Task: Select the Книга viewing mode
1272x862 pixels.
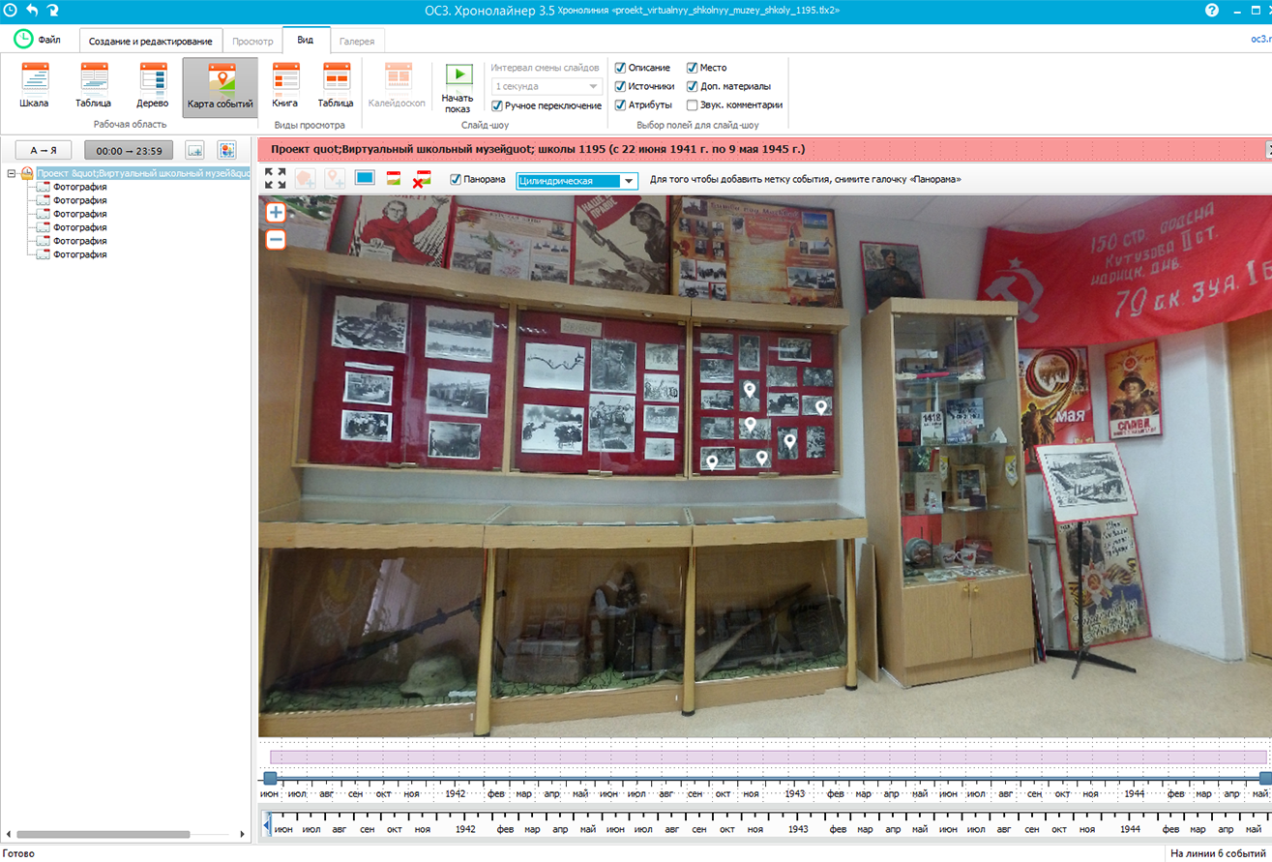Action: [x=285, y=85]
